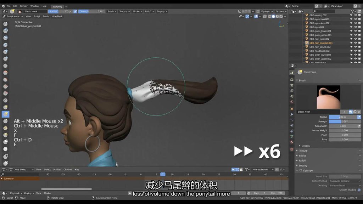Open the File menu
The height and width of the screenshot is (204, 363).
(x=9, y=6)
